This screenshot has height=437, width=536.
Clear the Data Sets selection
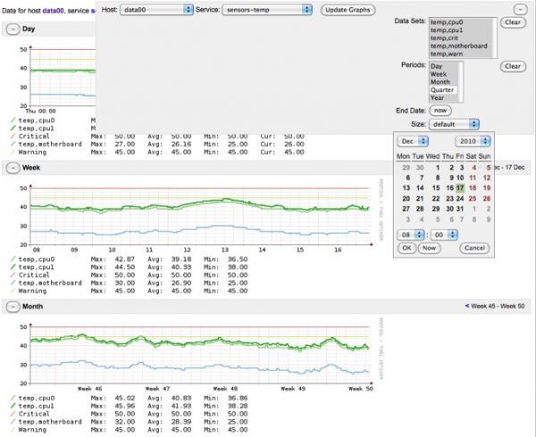(511, 21)
